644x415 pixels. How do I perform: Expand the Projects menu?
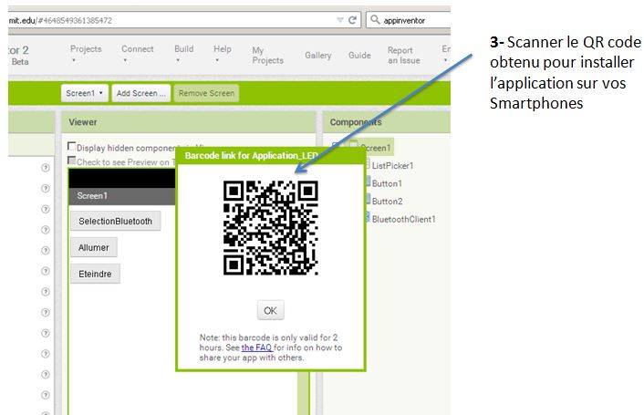tap(86, 54)
